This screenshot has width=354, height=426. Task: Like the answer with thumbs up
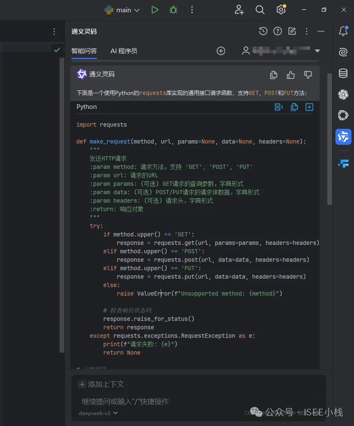point(291,75)
